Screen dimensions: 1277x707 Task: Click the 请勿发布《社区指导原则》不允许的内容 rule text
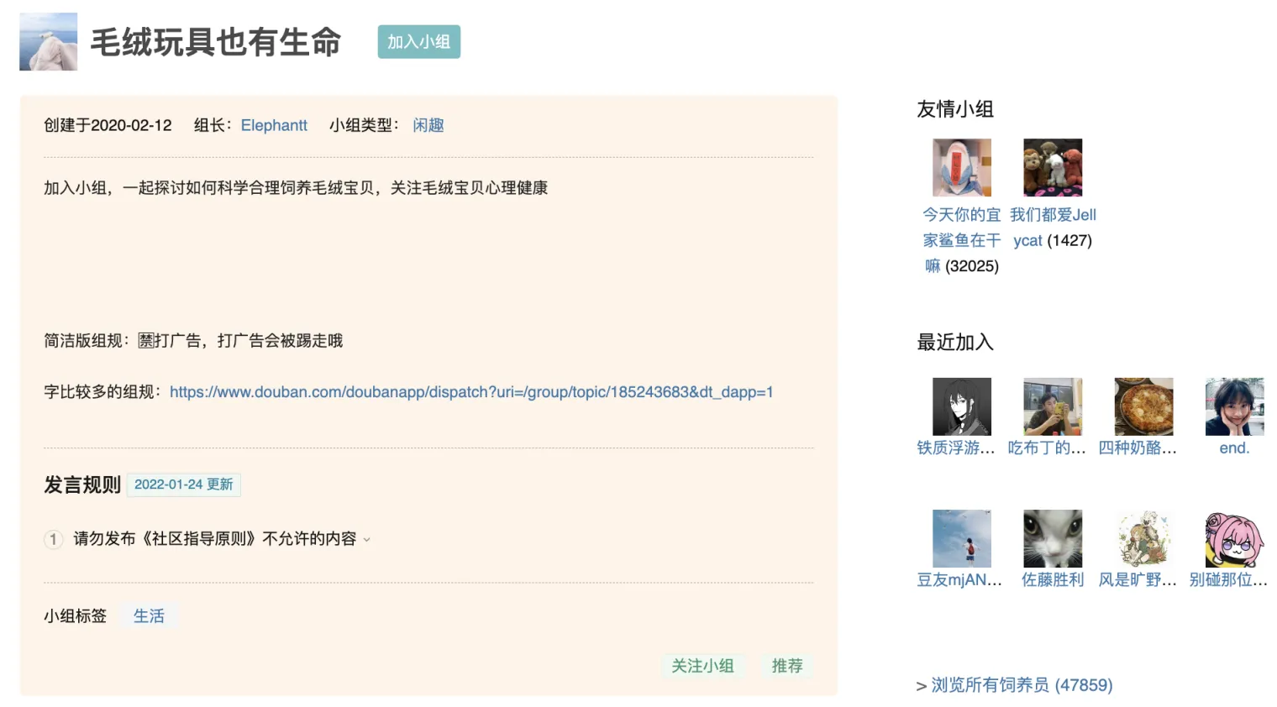[215, 539]
